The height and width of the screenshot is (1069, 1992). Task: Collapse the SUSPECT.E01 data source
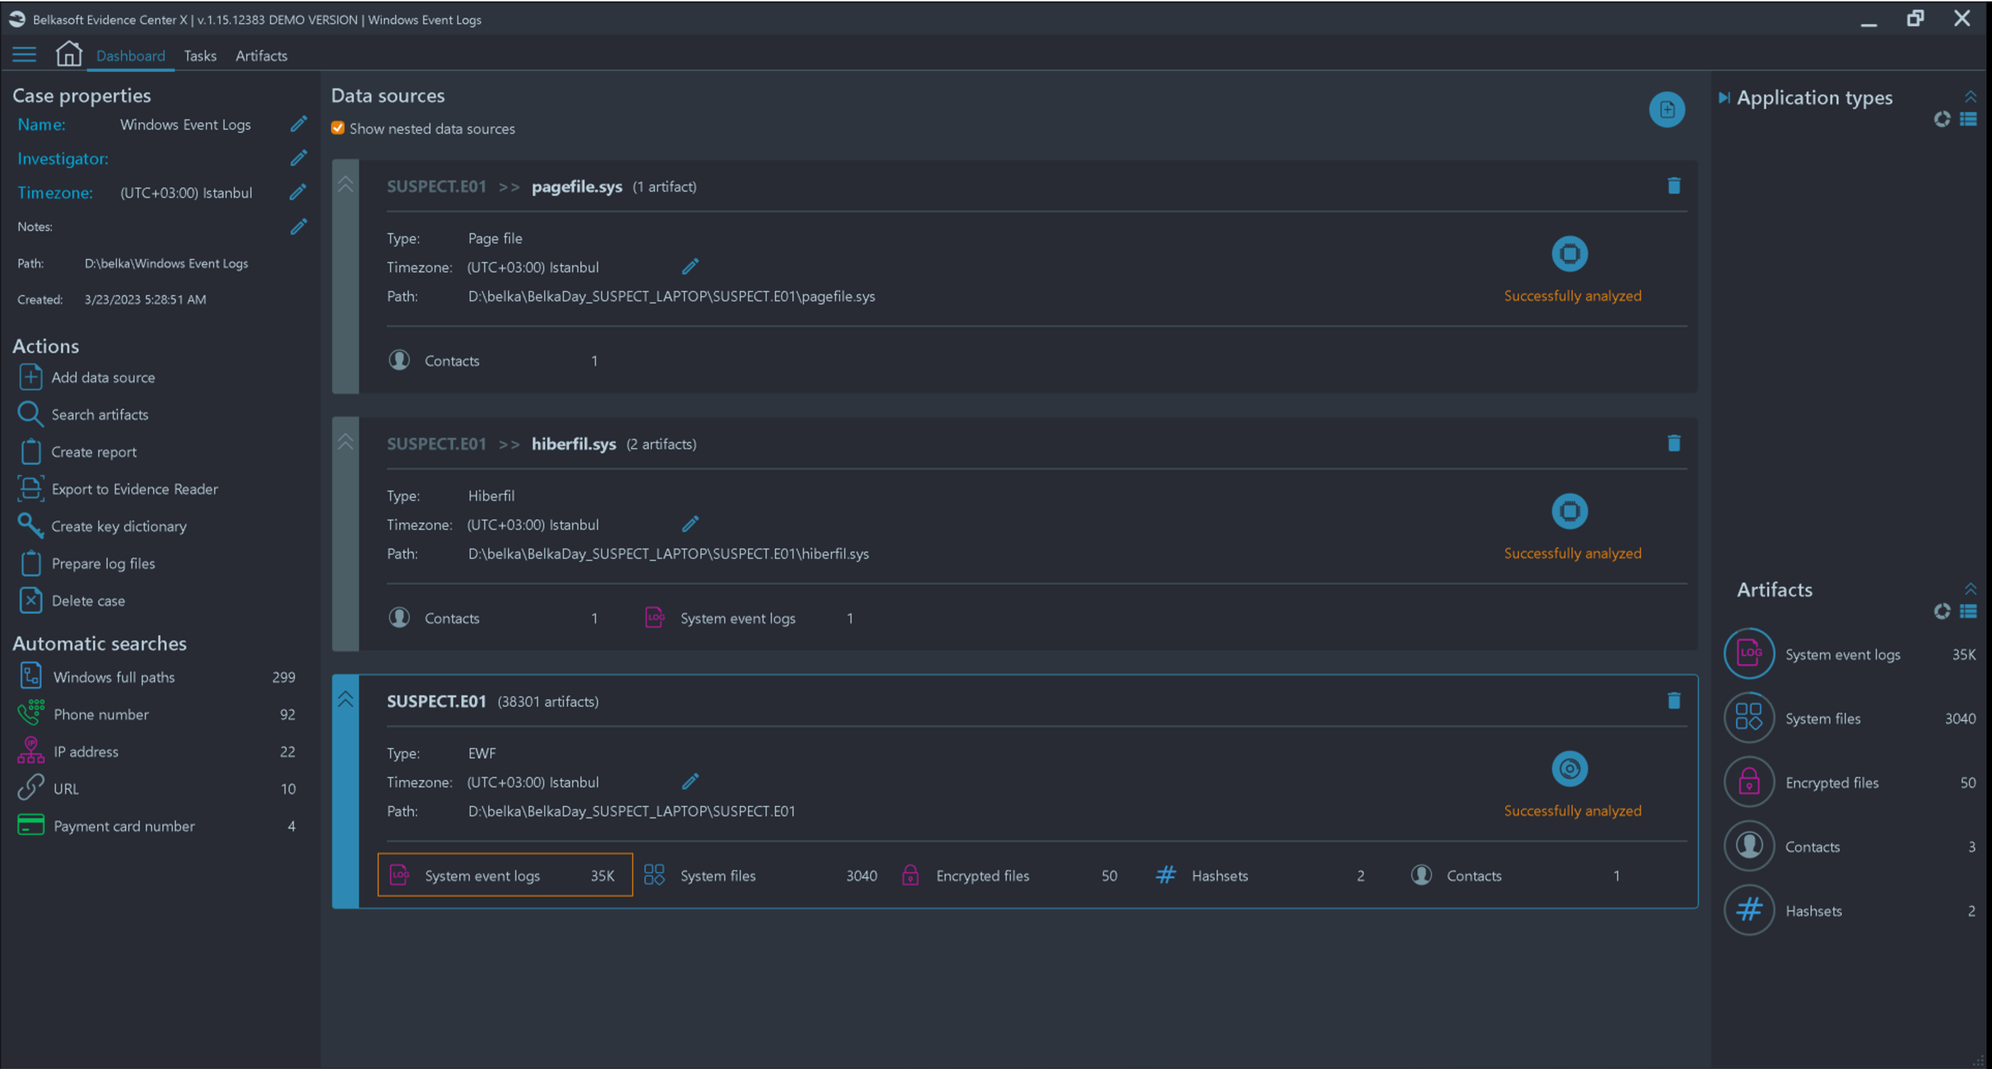[x=346, y=699]
